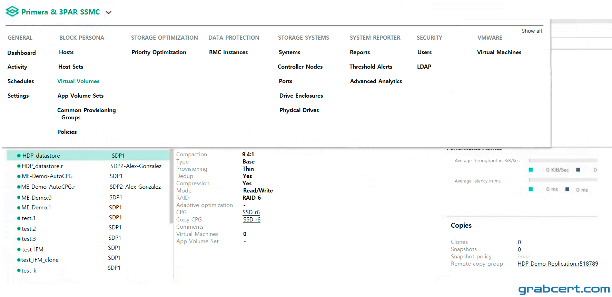Open Threshold Alerts under System Reporter
This screenshot has width=612, height=297.
(x=371, y=67)
